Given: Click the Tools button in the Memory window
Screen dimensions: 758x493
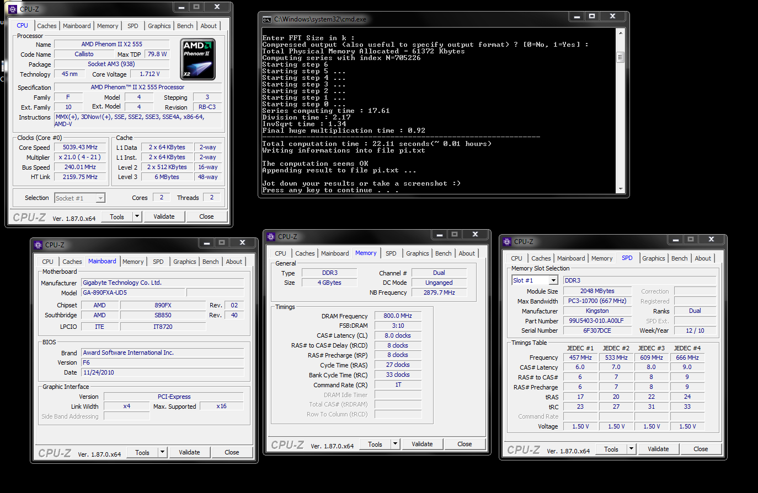Looking at the screenshot, I should point(375,444).
